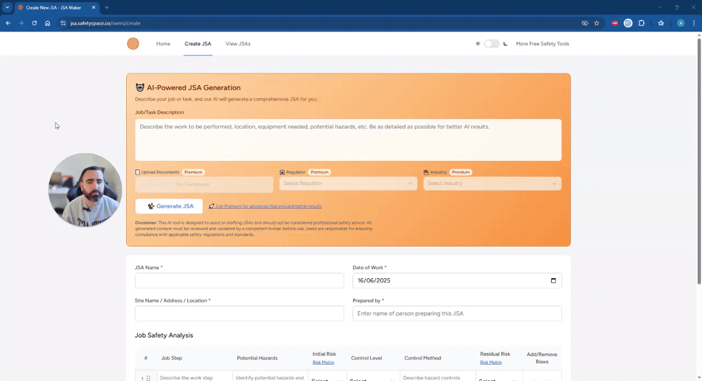Click the rocket icon beside Get Premium link
Image resolution: width=702 pixels, height=381 pixels.
click(x=212, y=206)
